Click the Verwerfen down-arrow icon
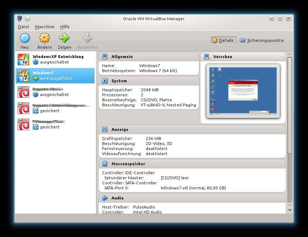This screenshot has height=237, width=308. (87, 38)
